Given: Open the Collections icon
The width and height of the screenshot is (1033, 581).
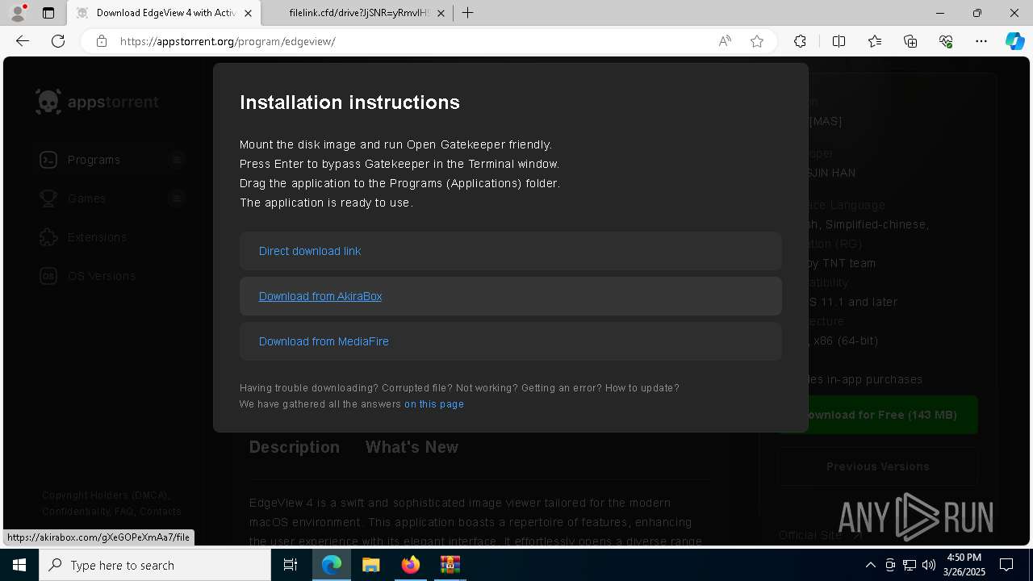Looking at the screenshot, I should point(910,41).
